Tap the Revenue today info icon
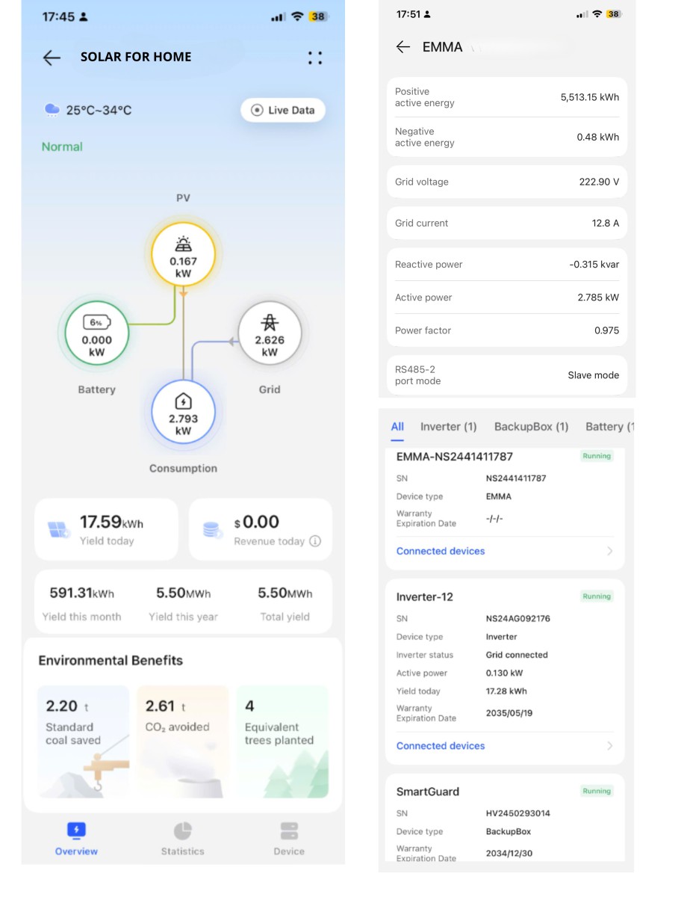 (315, 541)
